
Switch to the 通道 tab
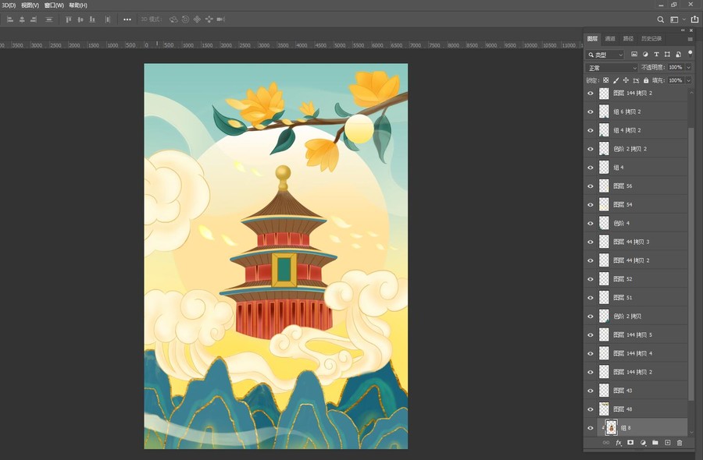pos(610,39)
